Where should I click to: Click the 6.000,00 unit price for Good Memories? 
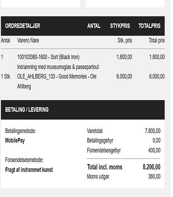124,76
